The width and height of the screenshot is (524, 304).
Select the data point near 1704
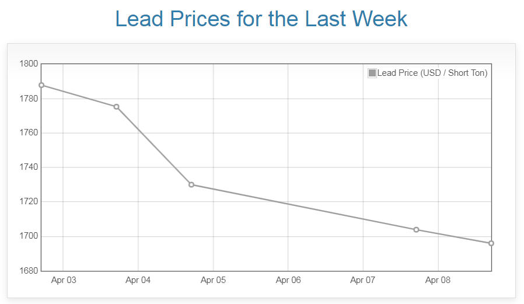coord(416,229)
